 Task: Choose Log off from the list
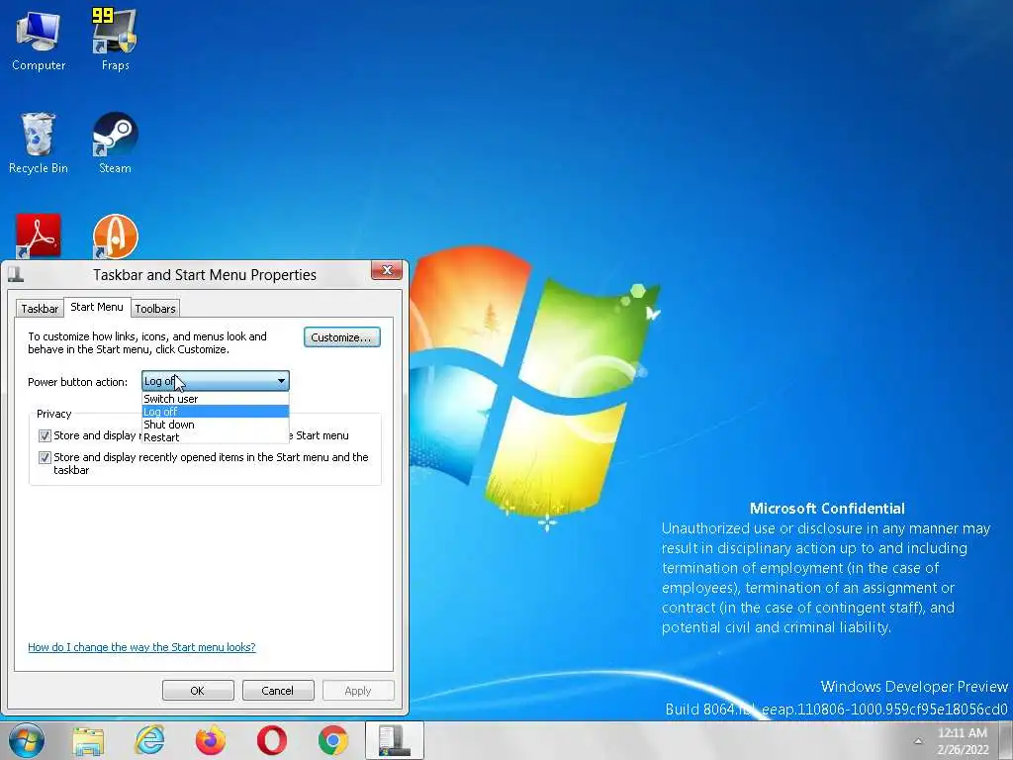coord(215,412)
